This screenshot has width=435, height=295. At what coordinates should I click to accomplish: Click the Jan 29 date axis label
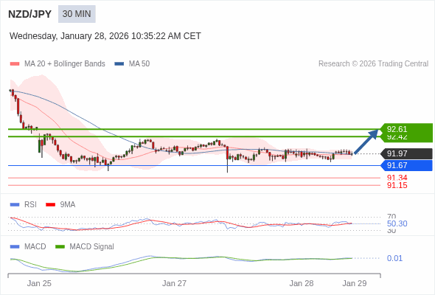pos(355,283)
